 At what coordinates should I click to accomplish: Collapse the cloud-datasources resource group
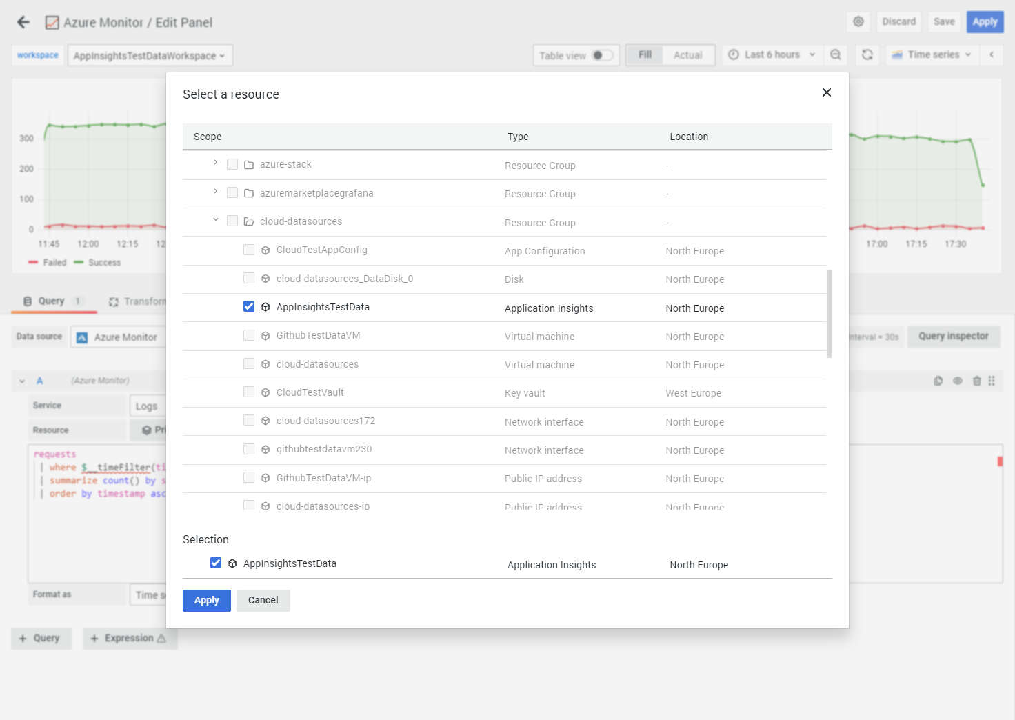pyautogui.click(x=215, y=221)
